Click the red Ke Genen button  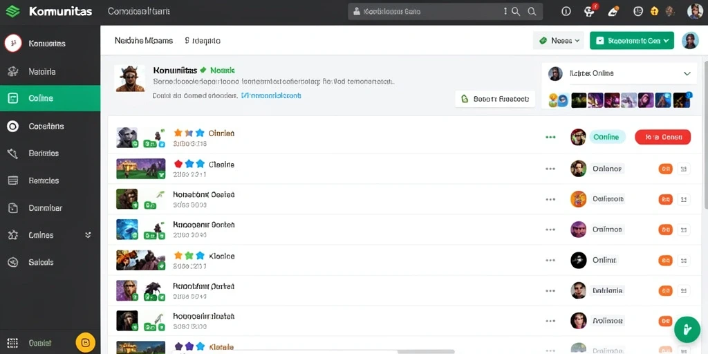[662, 137]
